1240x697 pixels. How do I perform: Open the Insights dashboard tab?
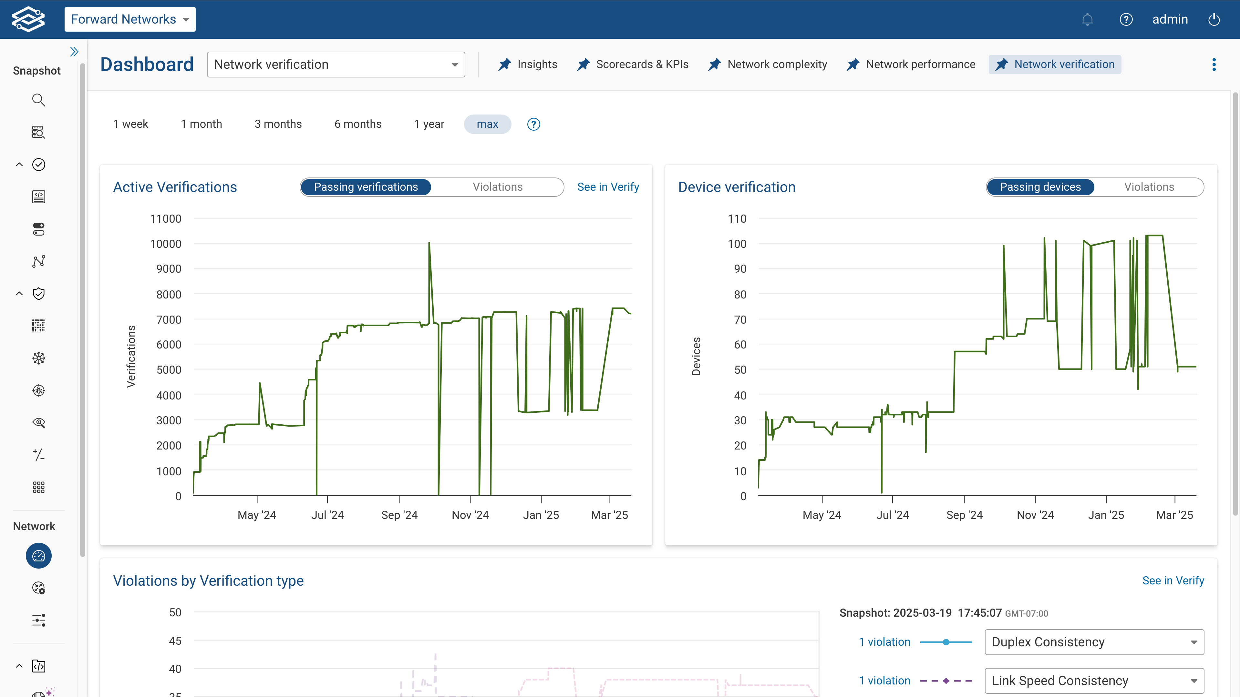pos(528,64)
